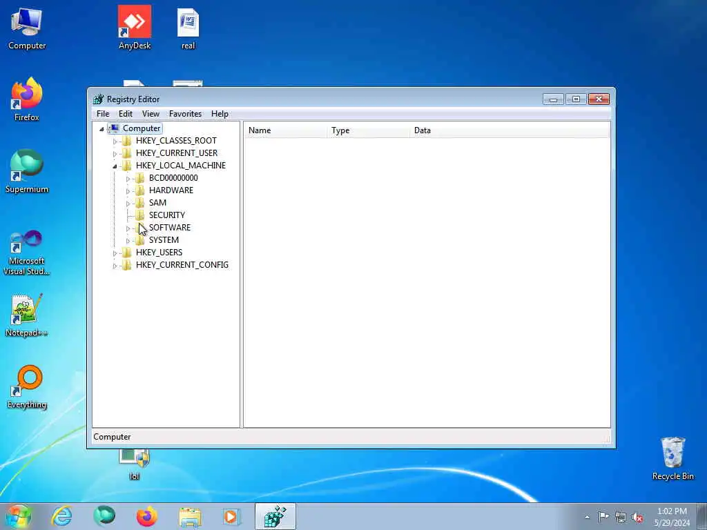707x530 pixels.
Task: Close the Registry Editor window
Action: (599, 99)
